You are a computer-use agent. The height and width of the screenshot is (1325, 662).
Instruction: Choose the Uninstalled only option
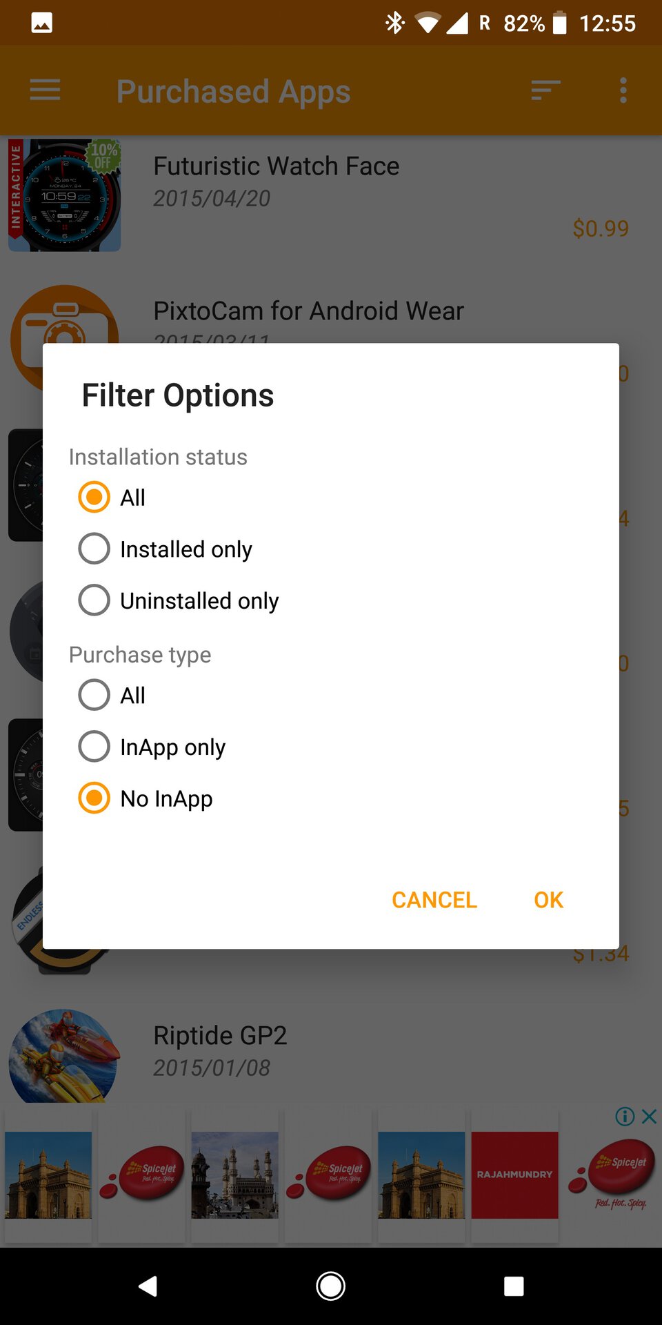pyautogui.click(x=94, y=600)
